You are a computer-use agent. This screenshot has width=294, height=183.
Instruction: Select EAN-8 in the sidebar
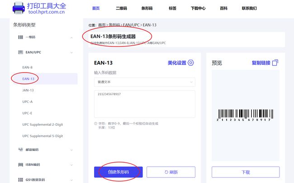point(28,67)
